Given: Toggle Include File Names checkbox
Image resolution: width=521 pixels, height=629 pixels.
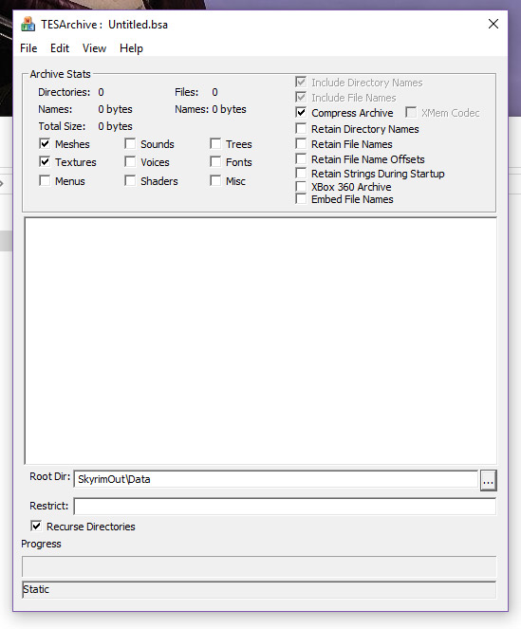Looking at the screenshot, I should pyautogui.click(x=301, y=97).
